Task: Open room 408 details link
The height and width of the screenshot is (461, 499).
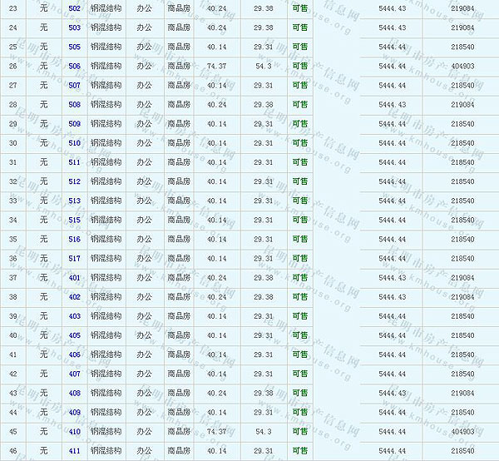Action: tap(75, 393)
